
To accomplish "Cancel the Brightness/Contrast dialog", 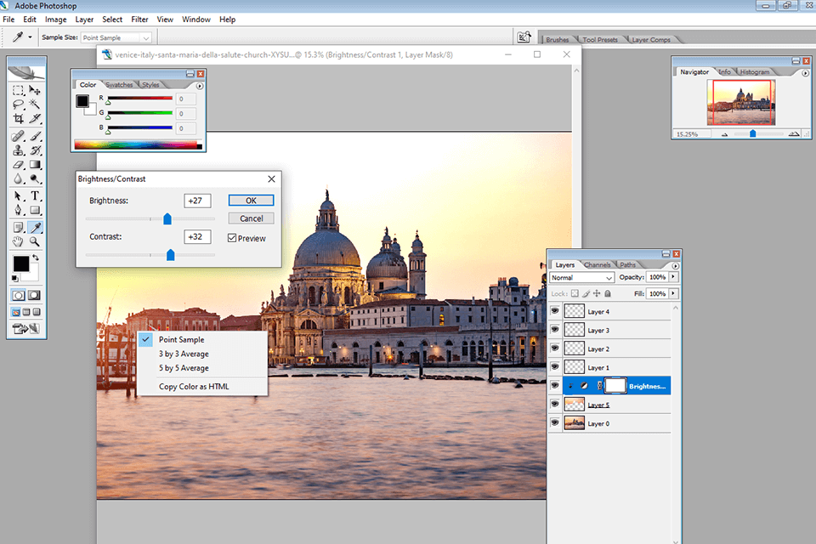I will [251, 218].
